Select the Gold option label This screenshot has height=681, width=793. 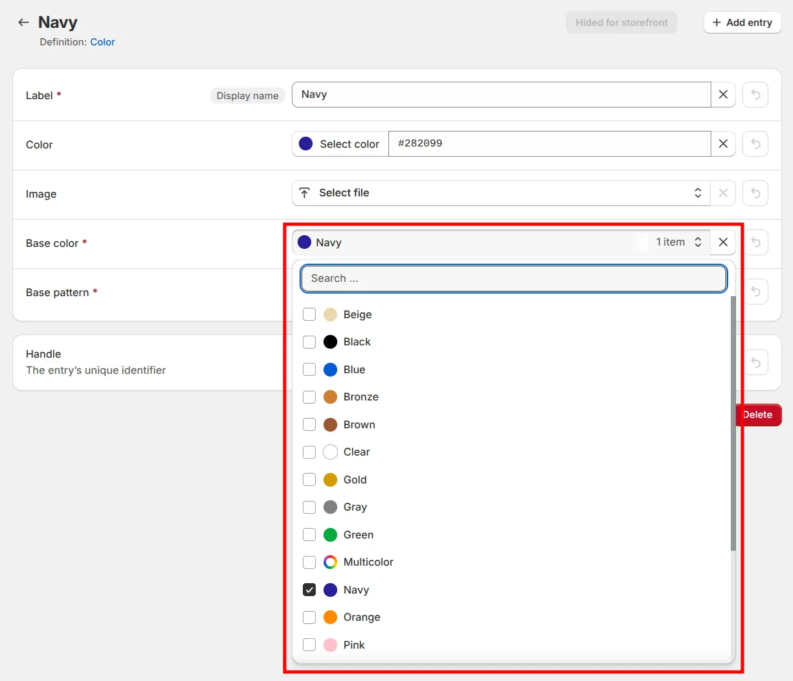[x=355, y=479]
